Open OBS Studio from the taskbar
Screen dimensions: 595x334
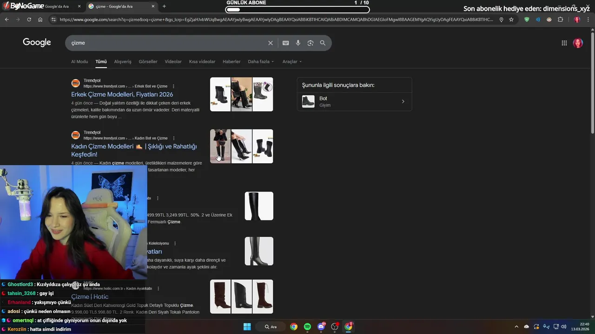pyautogui.click(x=335, y=327)
